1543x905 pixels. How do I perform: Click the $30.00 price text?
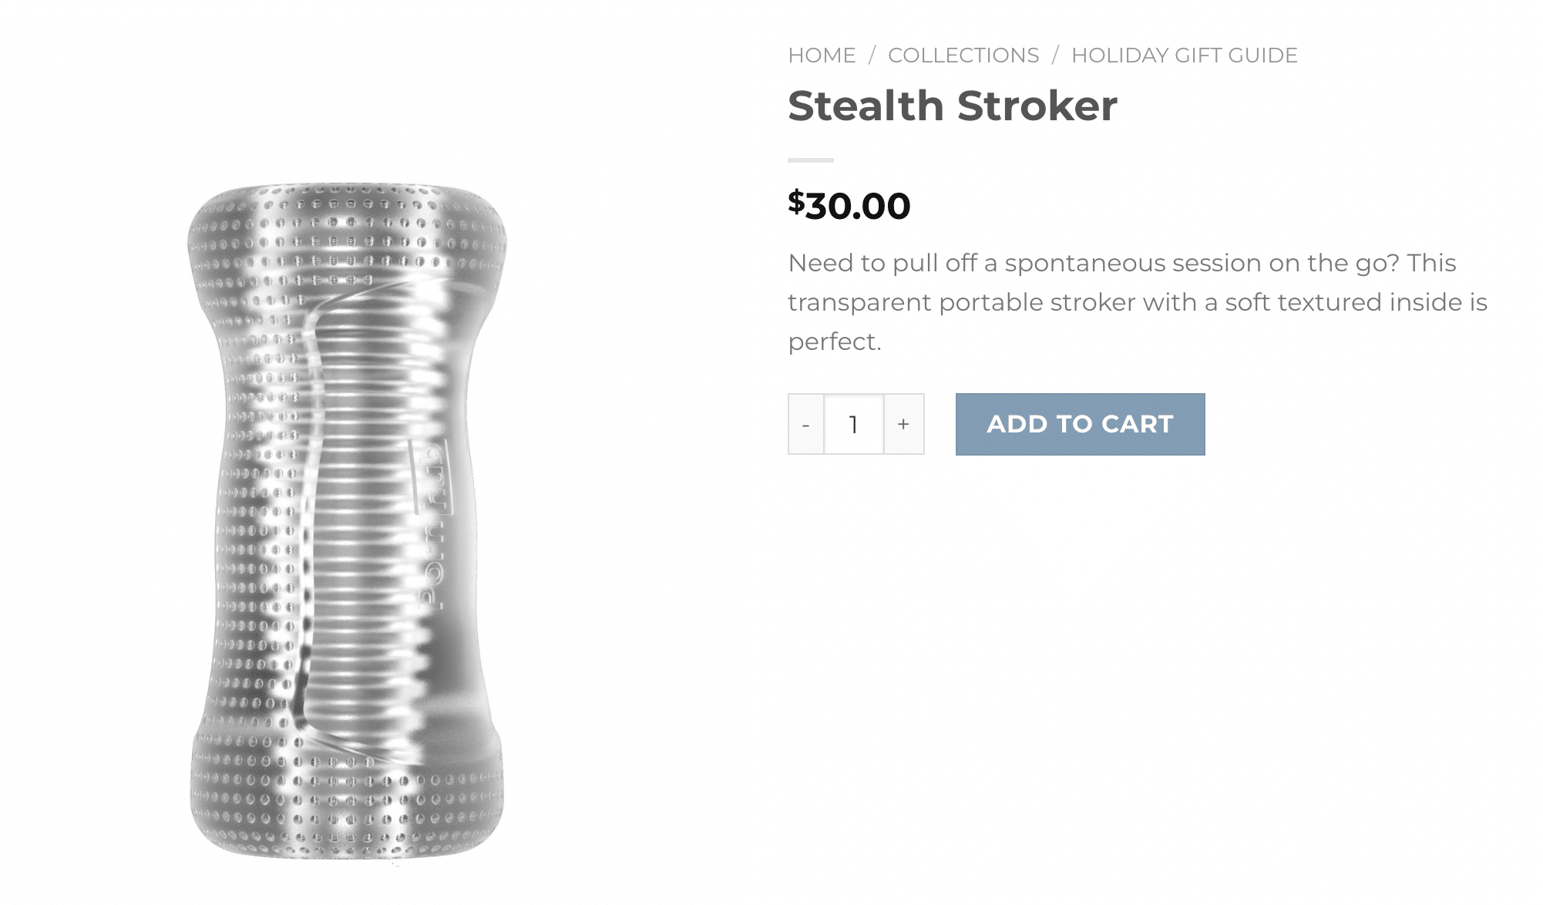click(x=849, y=206)
